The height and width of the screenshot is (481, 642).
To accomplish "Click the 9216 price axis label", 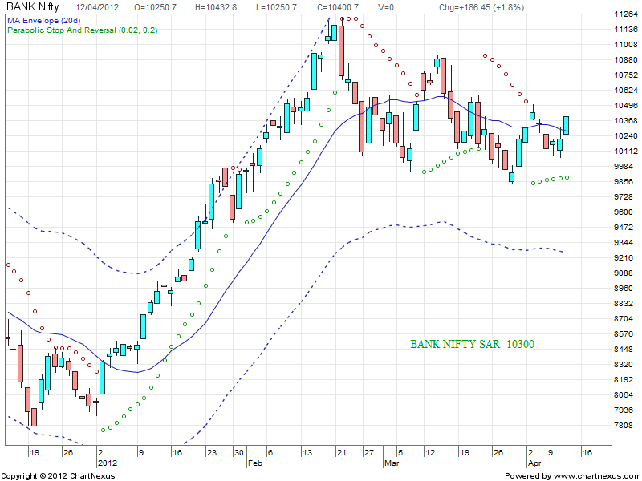I will coord(624,258).
